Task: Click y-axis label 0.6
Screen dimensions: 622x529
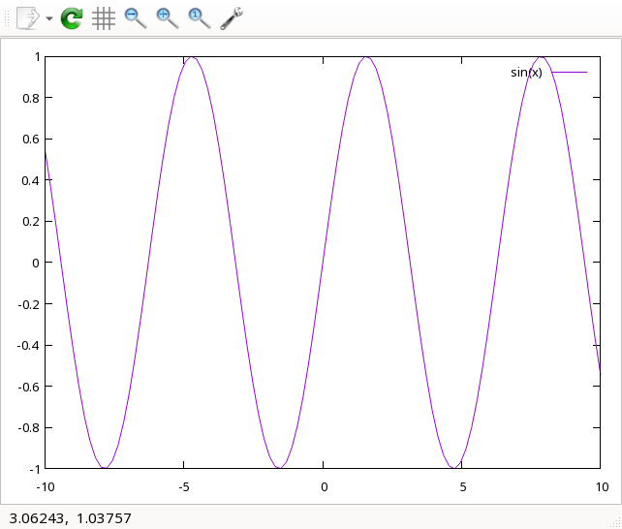Action: tap(31, 140)
